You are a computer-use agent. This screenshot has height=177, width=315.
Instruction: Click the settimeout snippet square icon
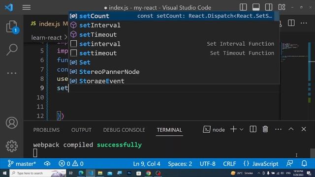pos(73,53)
